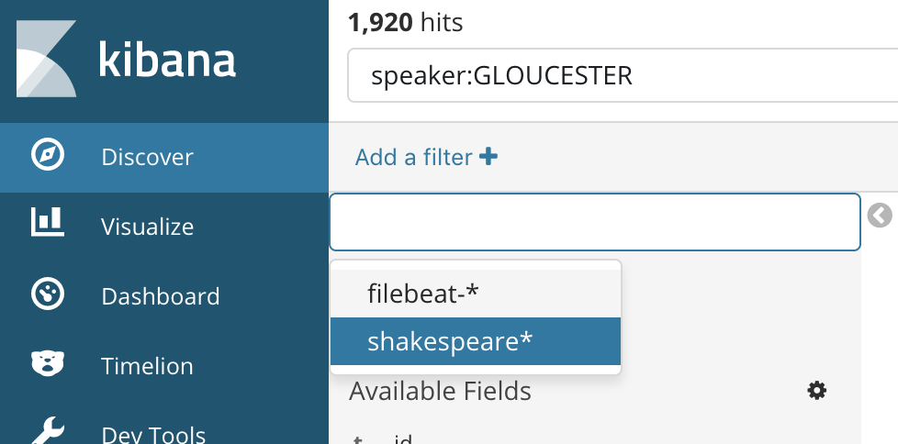Screen dimensions: 898x444
Task: Focus the index pattern search box
Action: point(595,222)
